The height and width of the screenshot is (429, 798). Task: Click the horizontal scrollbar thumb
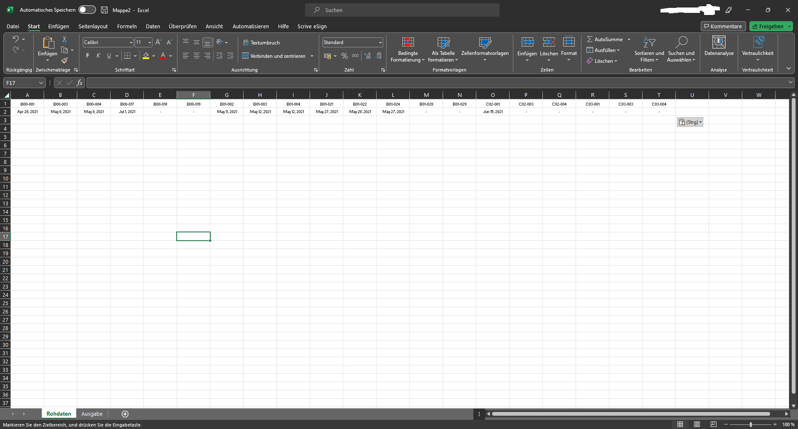click(631, 414)
